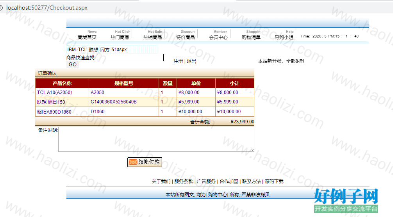
Task: Click the 同方 brand link
Action: (x=105, y=50)
